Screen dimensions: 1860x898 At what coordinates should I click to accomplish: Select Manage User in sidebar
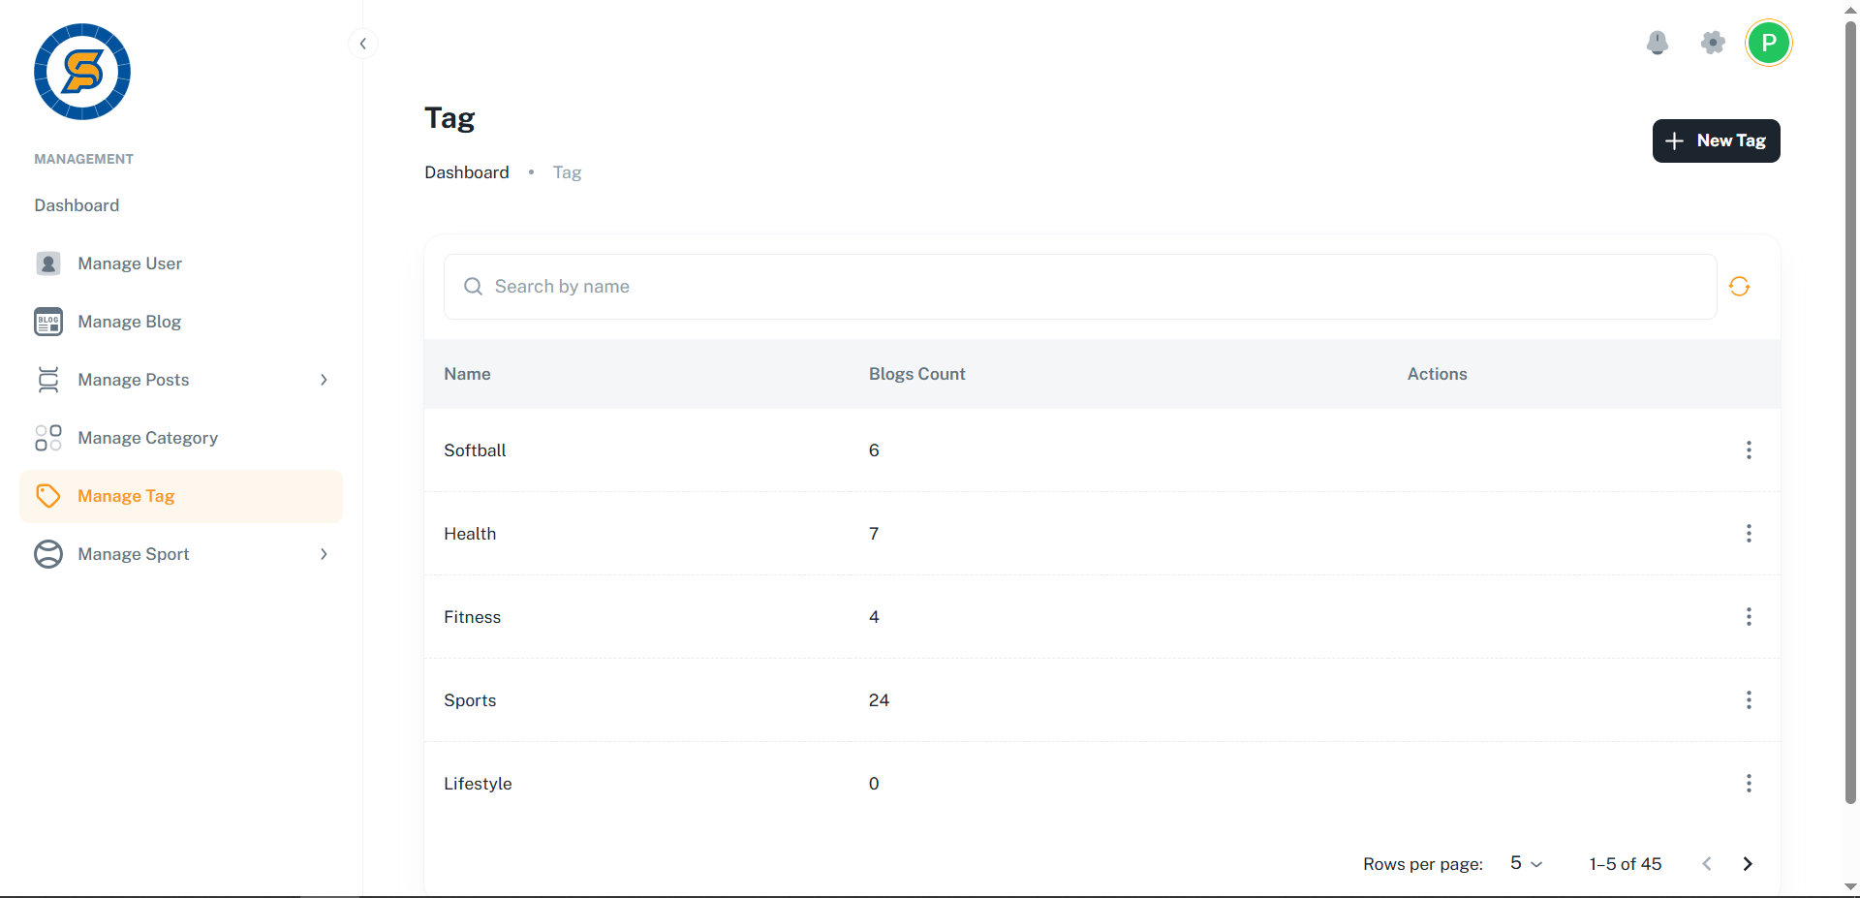(130, 263)
